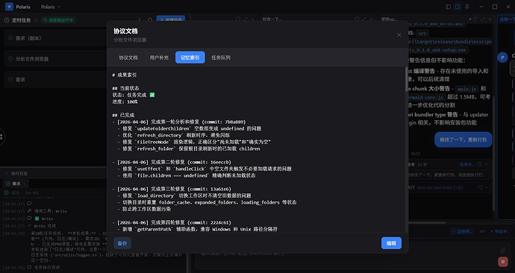
Task: Select the 需求 task in the list
Action: pos(54,79)
